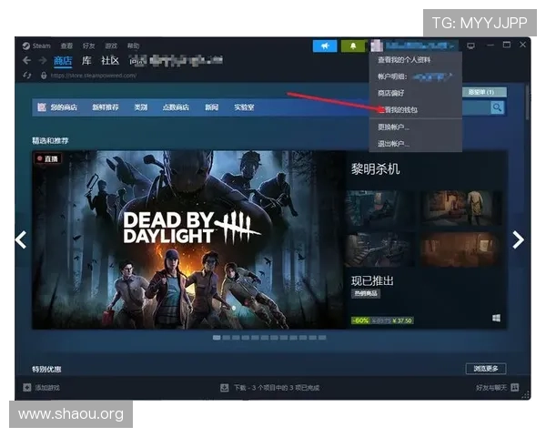Image resolution: width=546 pixels, height=437 pixels.
Task: Click the 添加游戏 plus icon
Action: pos(26,388)
